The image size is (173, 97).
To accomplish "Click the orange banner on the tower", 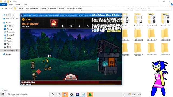I will (111, 62).
